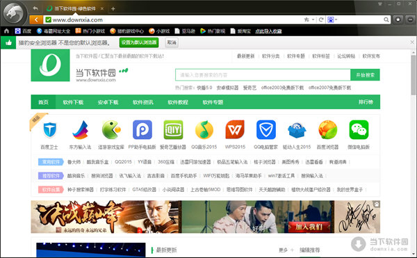
Task: Expand the bookmark star dropdown arrow
Action: (313, 19)
